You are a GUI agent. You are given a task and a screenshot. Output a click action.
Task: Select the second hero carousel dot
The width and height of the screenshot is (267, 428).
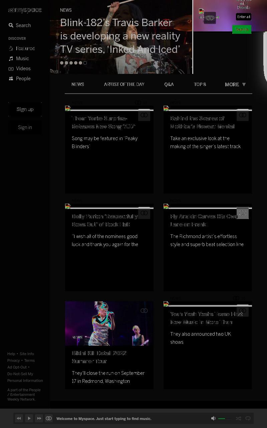click(x=66, y=63)
